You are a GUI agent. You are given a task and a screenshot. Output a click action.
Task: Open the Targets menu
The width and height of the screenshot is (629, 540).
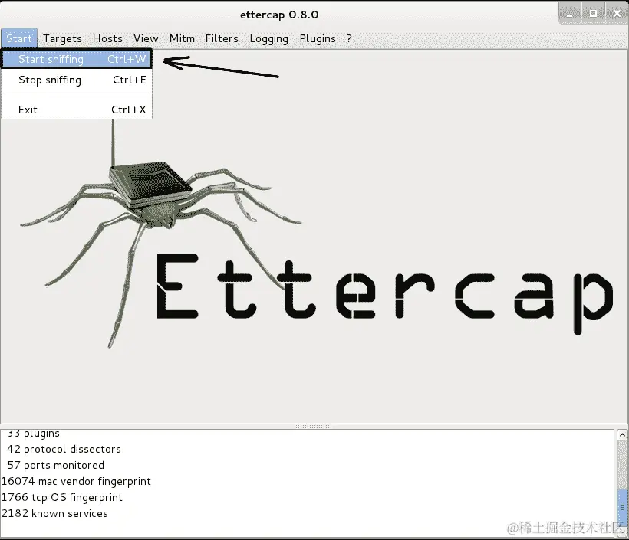[62, 38]
